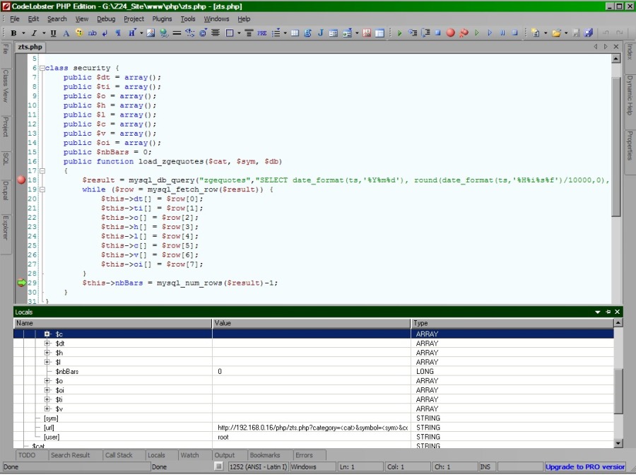
Task: Toggle the pin on the Locals panel
Action: pos(608,312)
